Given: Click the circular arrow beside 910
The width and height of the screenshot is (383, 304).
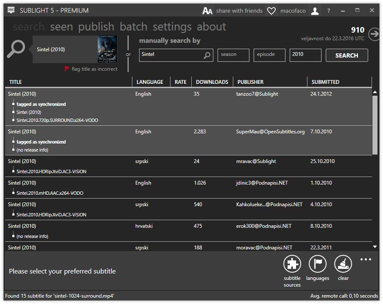Looking at the screenshot, I should tap(374, 35).
